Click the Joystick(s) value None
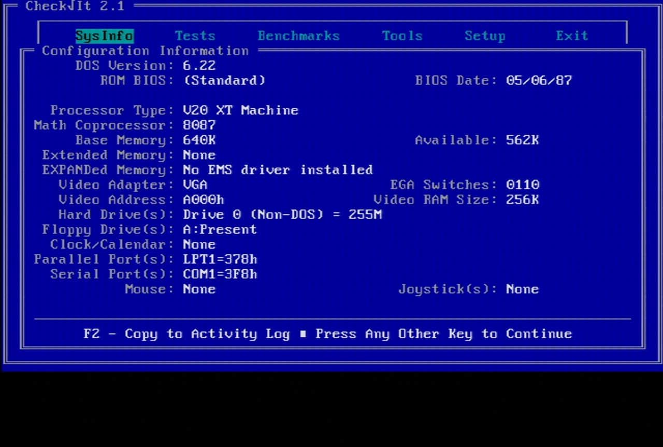This screenshot has height=447, width=663. coord(522,289)
